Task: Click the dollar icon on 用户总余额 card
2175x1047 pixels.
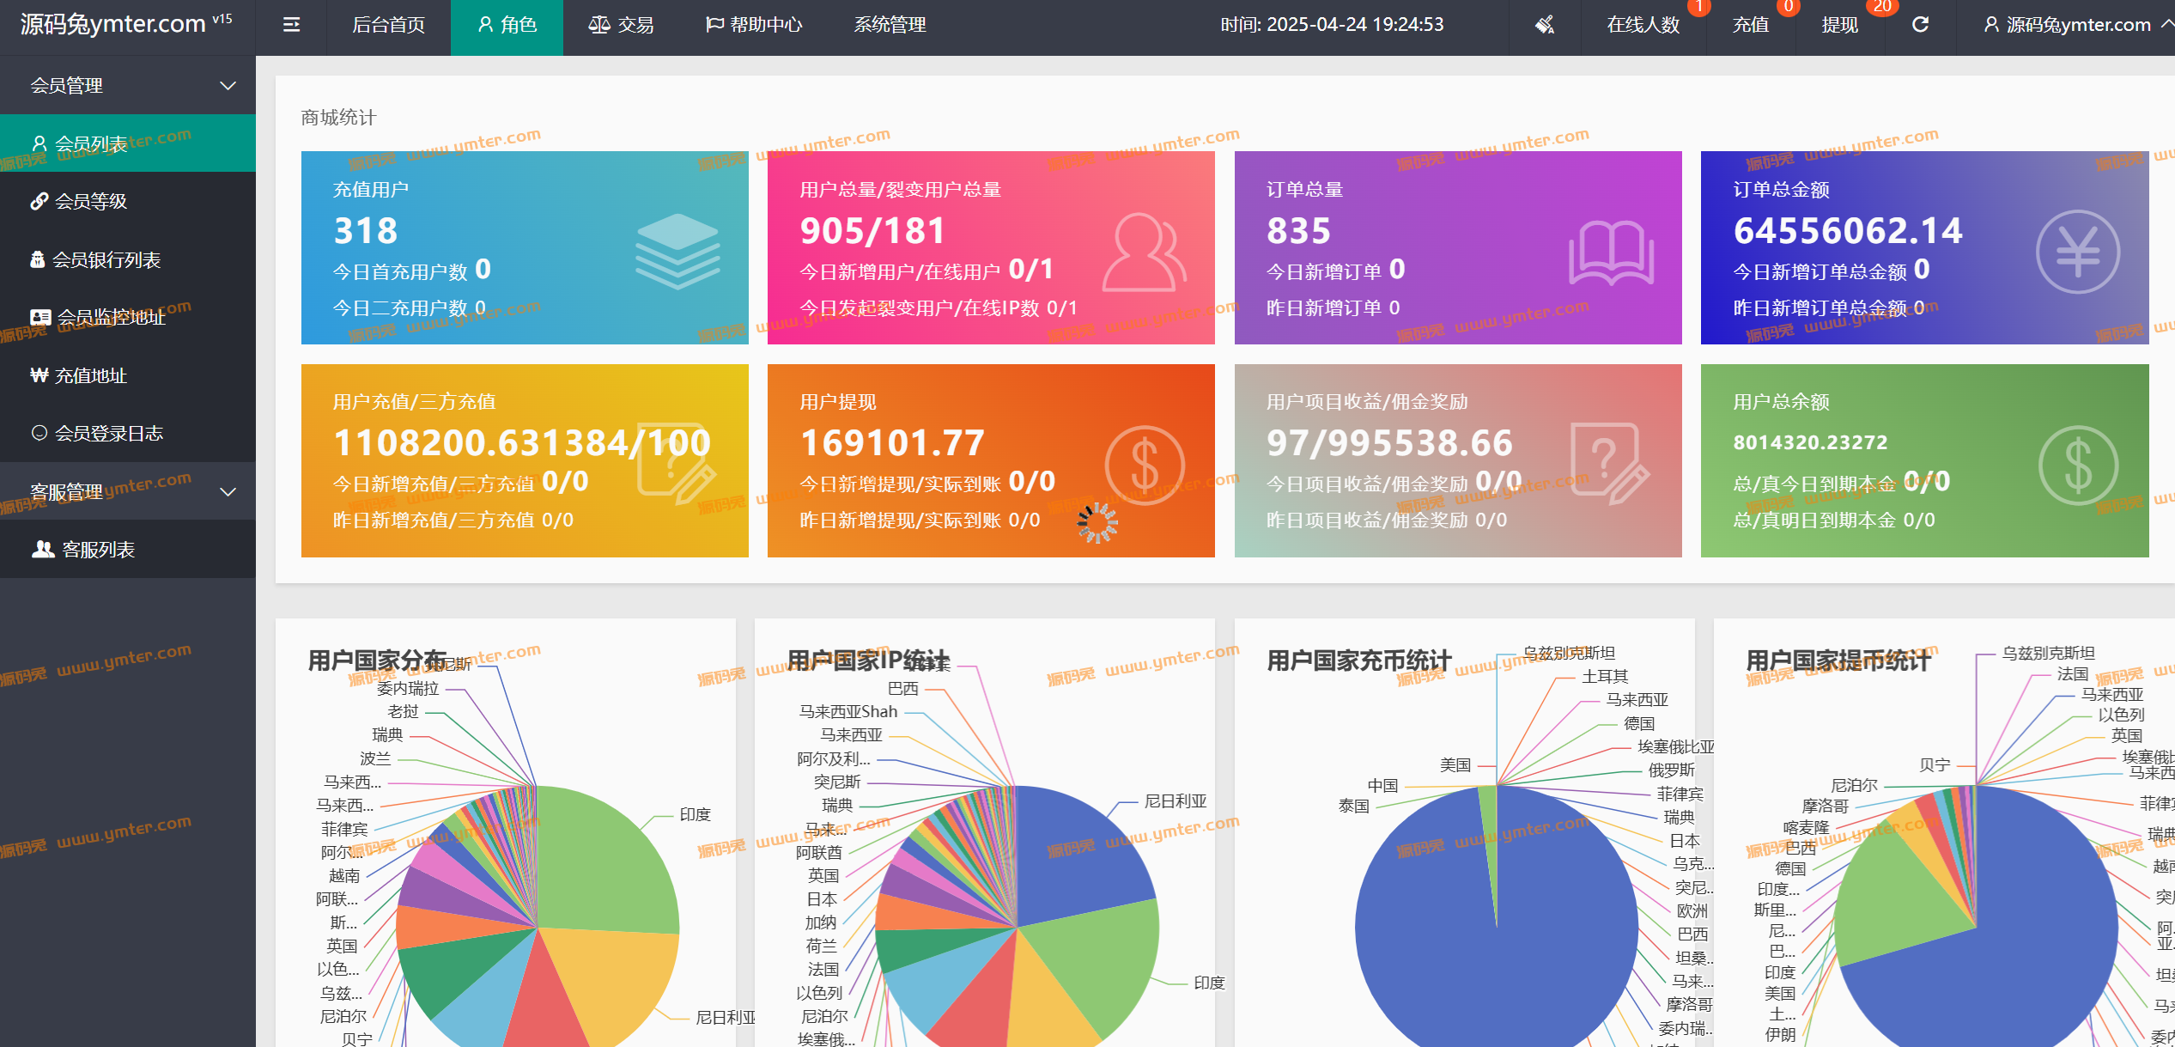Action: tap(2079, 465)
